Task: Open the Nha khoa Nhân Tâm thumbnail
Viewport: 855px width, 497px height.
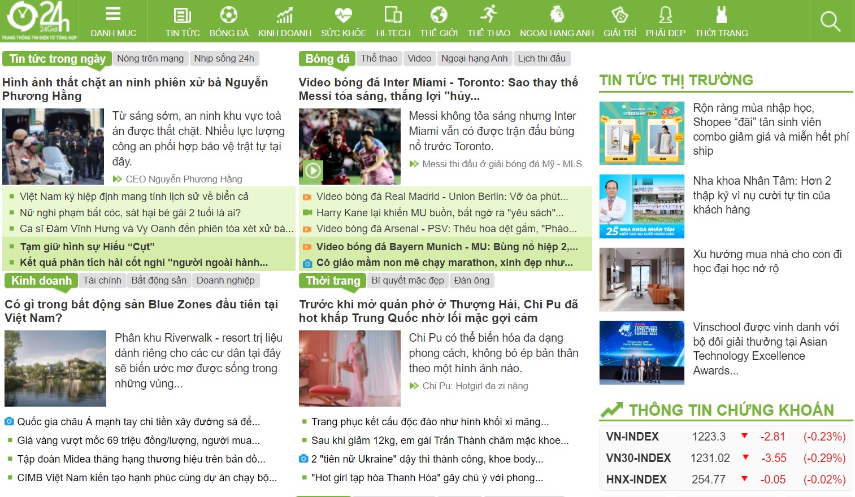Action: point(642,207)
